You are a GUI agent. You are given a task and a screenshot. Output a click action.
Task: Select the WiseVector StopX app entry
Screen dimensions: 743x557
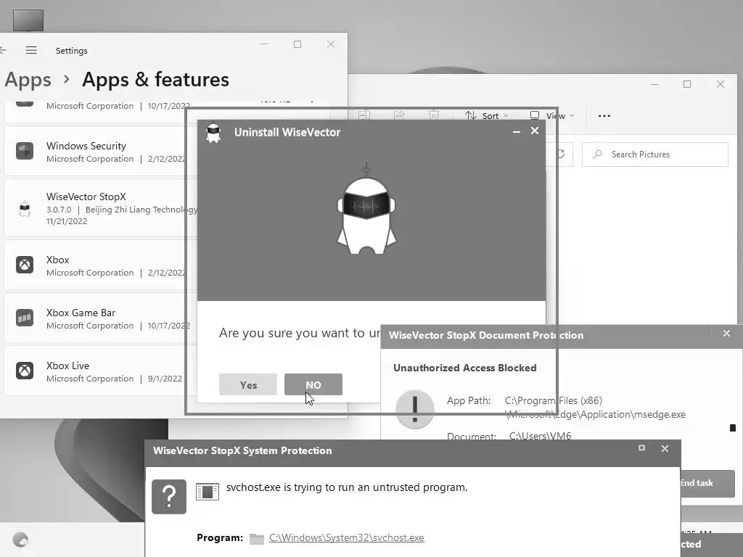tap(101, 208)
